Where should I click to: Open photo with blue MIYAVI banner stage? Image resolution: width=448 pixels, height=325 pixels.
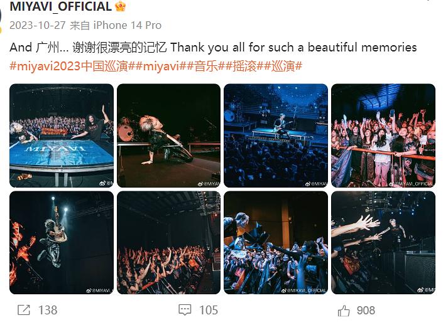(x=62, y=136)
